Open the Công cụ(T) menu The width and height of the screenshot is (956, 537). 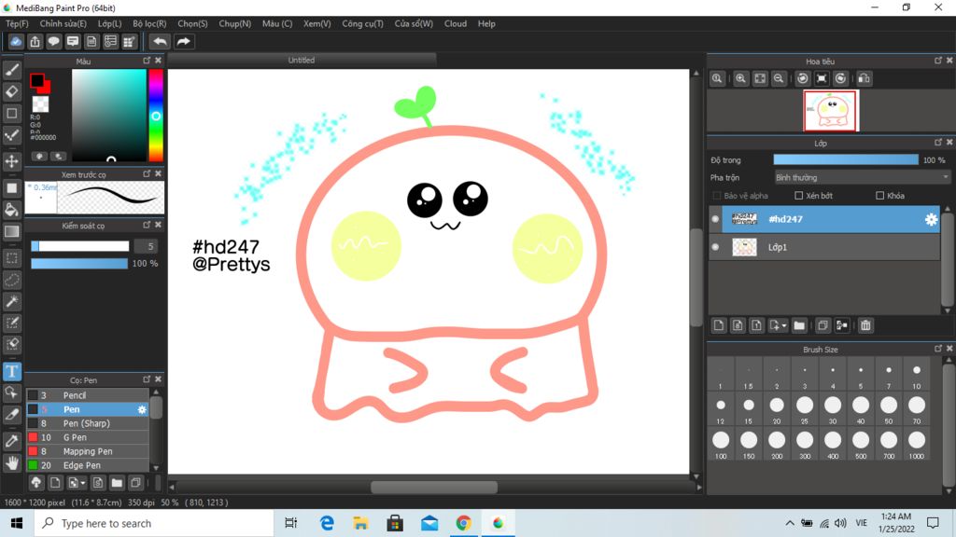pyautogui.click(x=363, y=23)
